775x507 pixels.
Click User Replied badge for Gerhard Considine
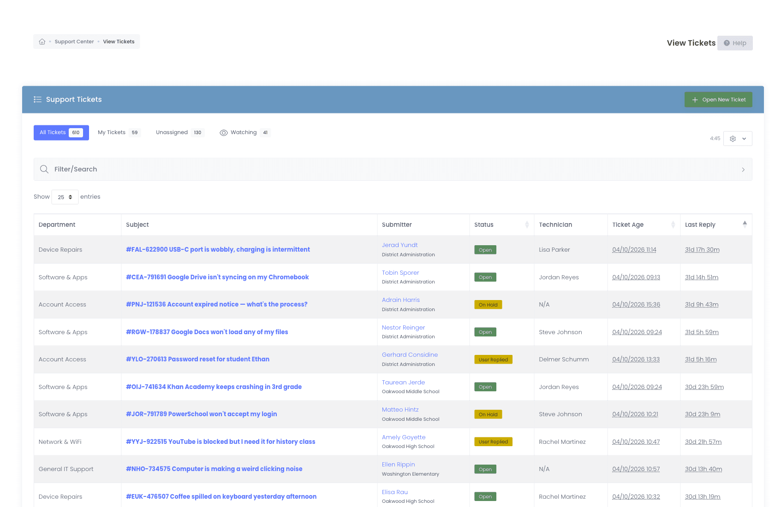pyautogui.click(x=493, y=360)
